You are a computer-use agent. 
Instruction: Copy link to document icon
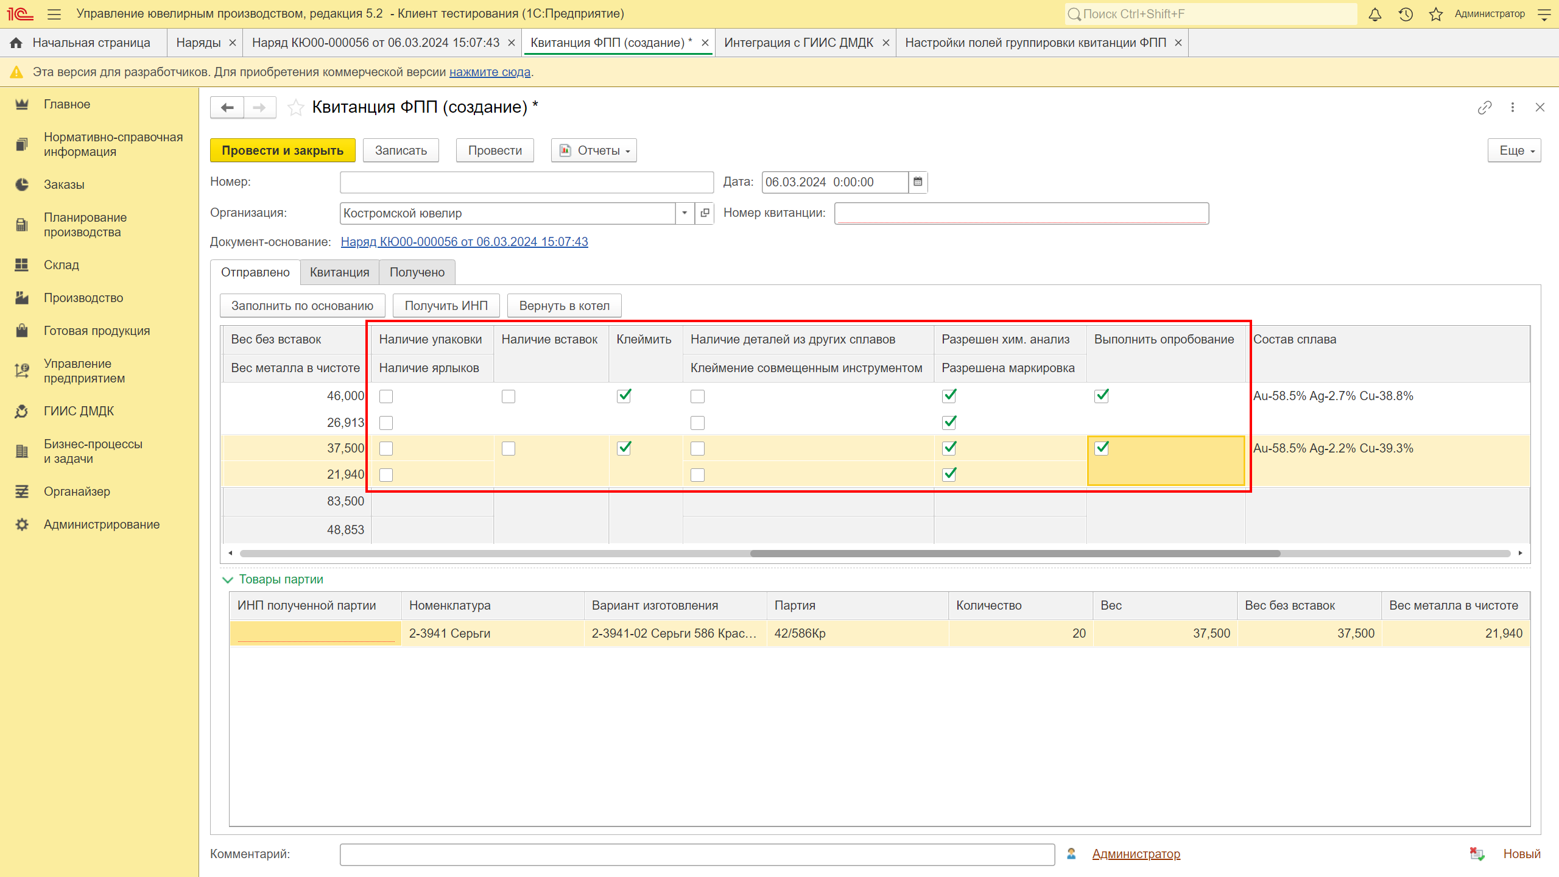tap(1485, 108)
